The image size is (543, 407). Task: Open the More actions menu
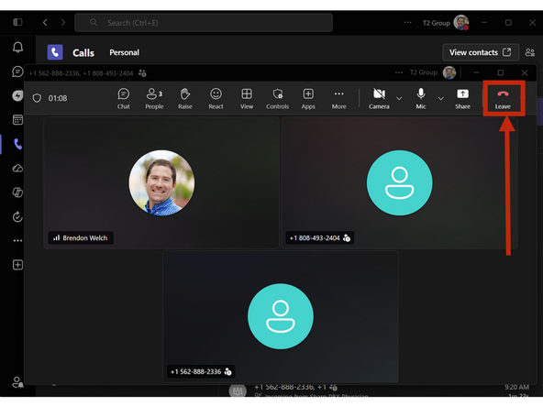(x=338, y=98)
